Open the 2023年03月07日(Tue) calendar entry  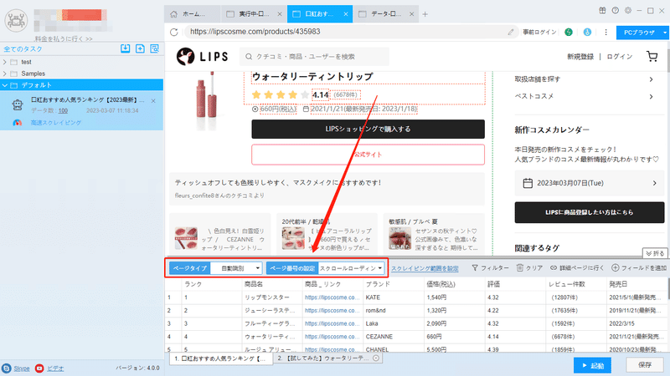(x=590, y=183)
